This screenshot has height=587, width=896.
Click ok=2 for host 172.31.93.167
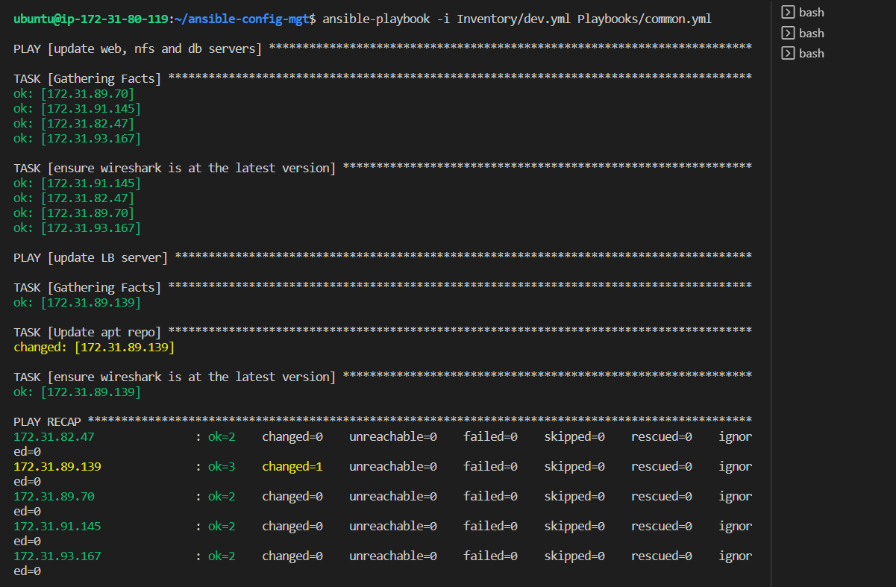221,555
